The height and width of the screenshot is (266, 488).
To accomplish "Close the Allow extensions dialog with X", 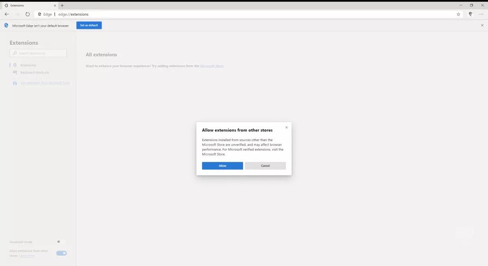I will tap(286, 127).
